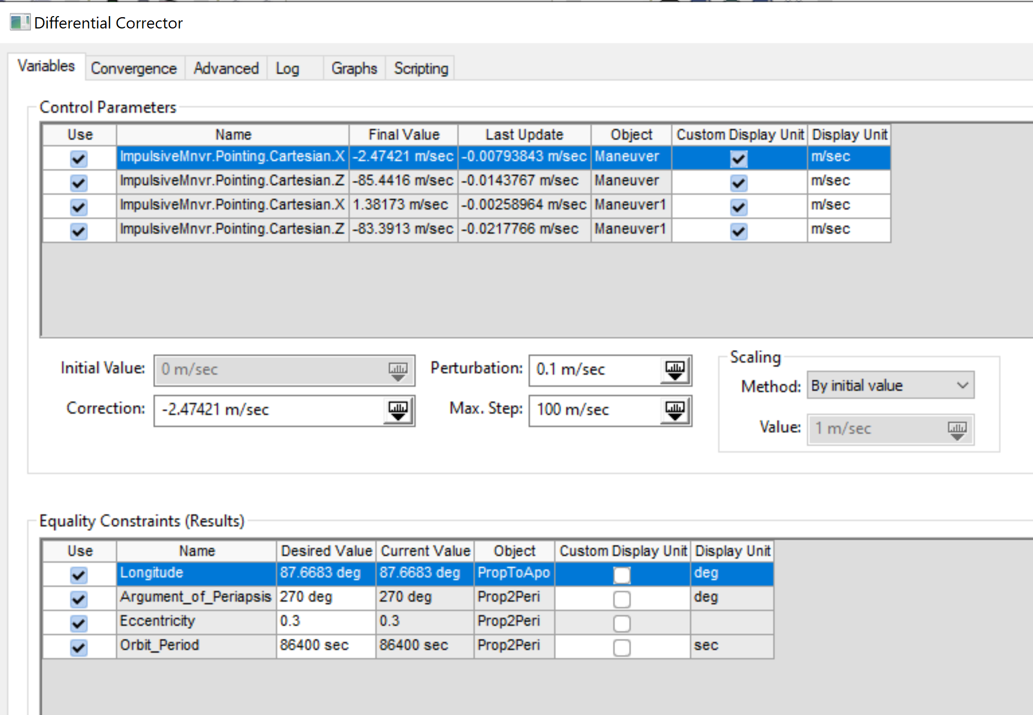Open the Graphs tab
1033x715 pixels.
pyautogui.click(x=354, y=68)
